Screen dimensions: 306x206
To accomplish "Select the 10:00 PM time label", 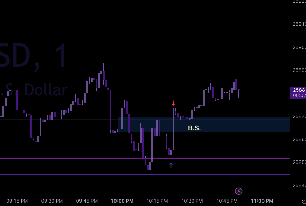I will [x=122, y=201].
